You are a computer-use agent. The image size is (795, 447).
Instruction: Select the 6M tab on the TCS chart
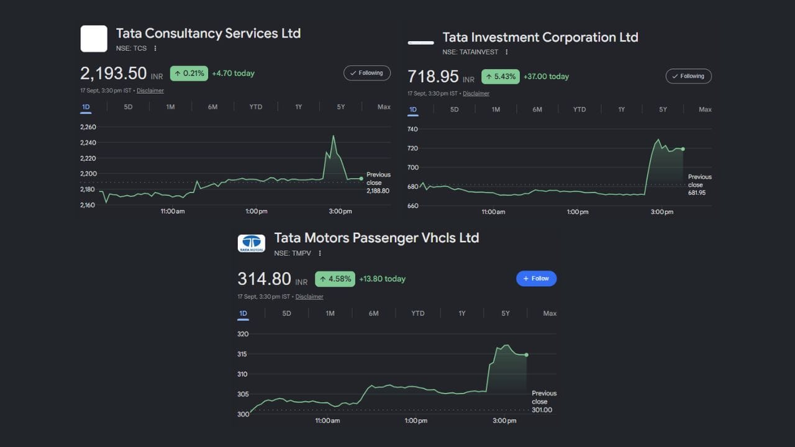(x=212, y=107)
